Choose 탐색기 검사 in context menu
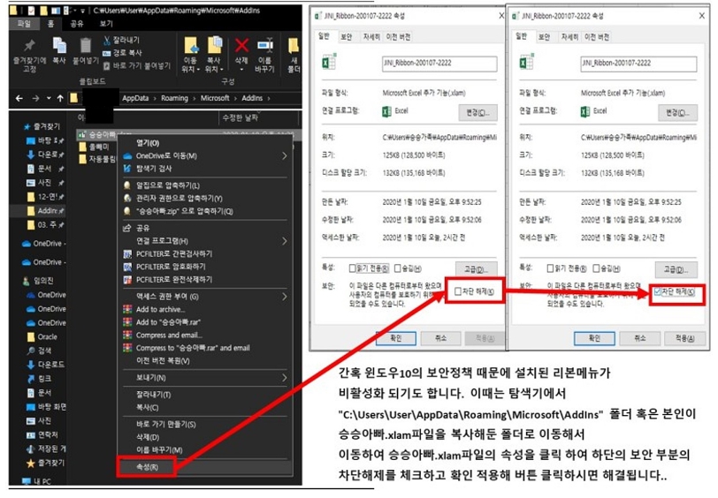The height and width of the screenshot is (498, 718). coord(205,169)
